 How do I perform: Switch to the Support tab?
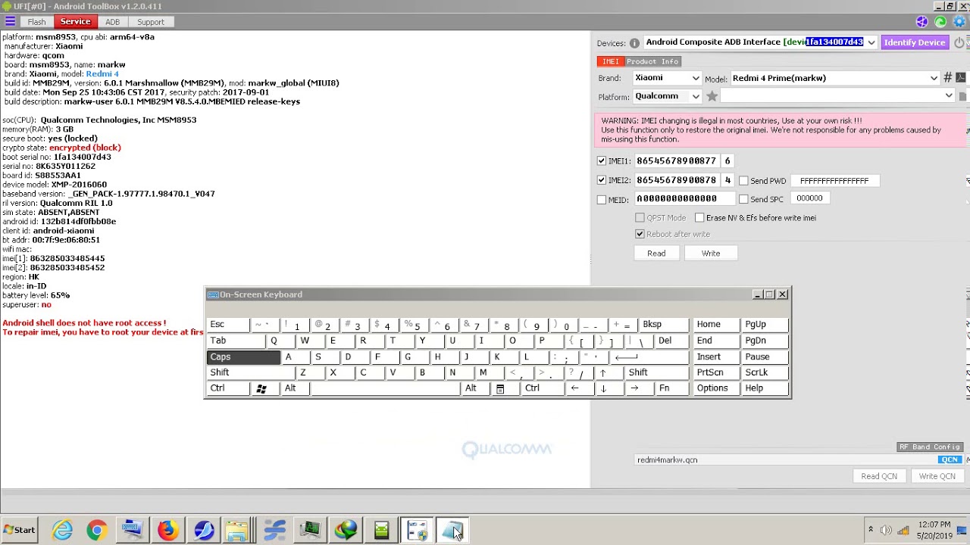[x=150, y=22]
